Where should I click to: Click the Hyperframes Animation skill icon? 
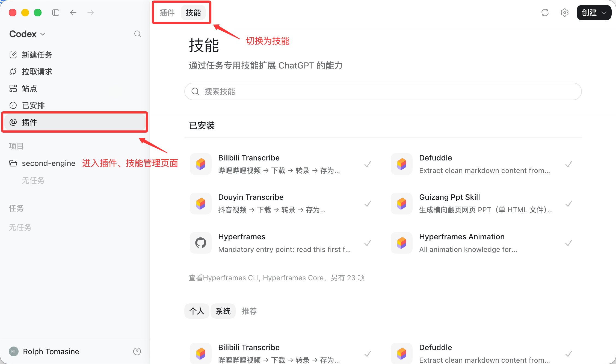tap(402, 243)
